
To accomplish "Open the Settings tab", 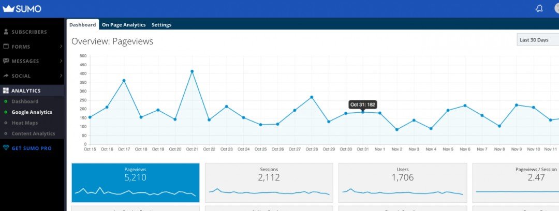I will pyautogui.click(x=161, y=25).
